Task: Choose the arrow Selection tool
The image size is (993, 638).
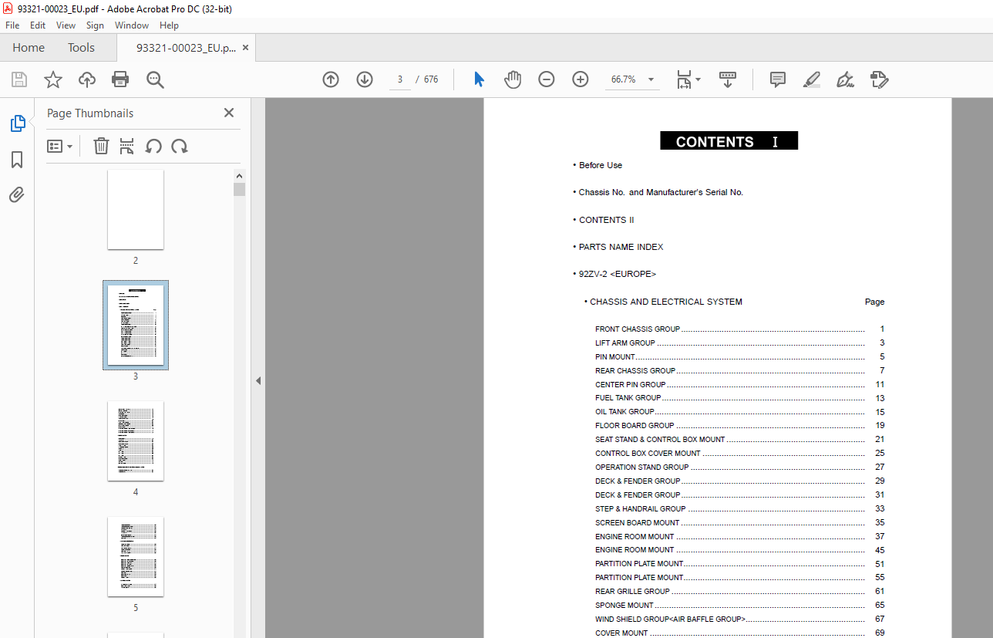Action: (479, 79)
